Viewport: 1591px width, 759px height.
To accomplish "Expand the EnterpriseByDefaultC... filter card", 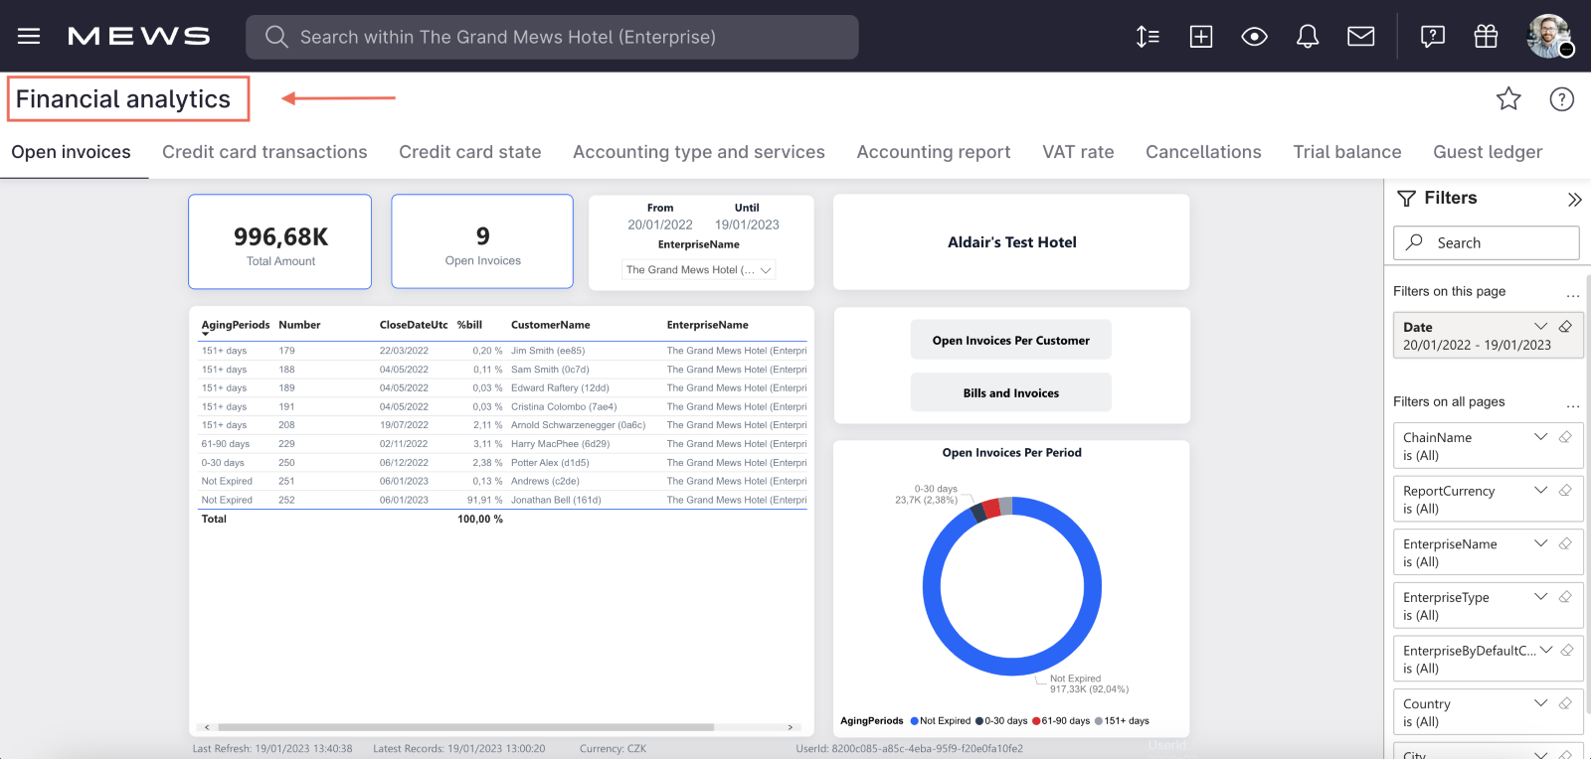I will (1546, 650).
